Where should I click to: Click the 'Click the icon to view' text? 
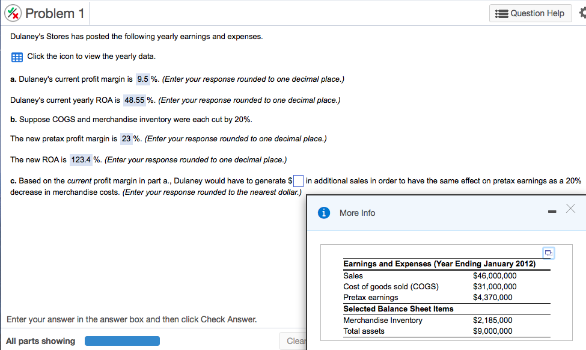91,57
